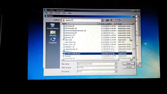Click into the File name field
Screen dimensions: 167x94
click(96, 64)
